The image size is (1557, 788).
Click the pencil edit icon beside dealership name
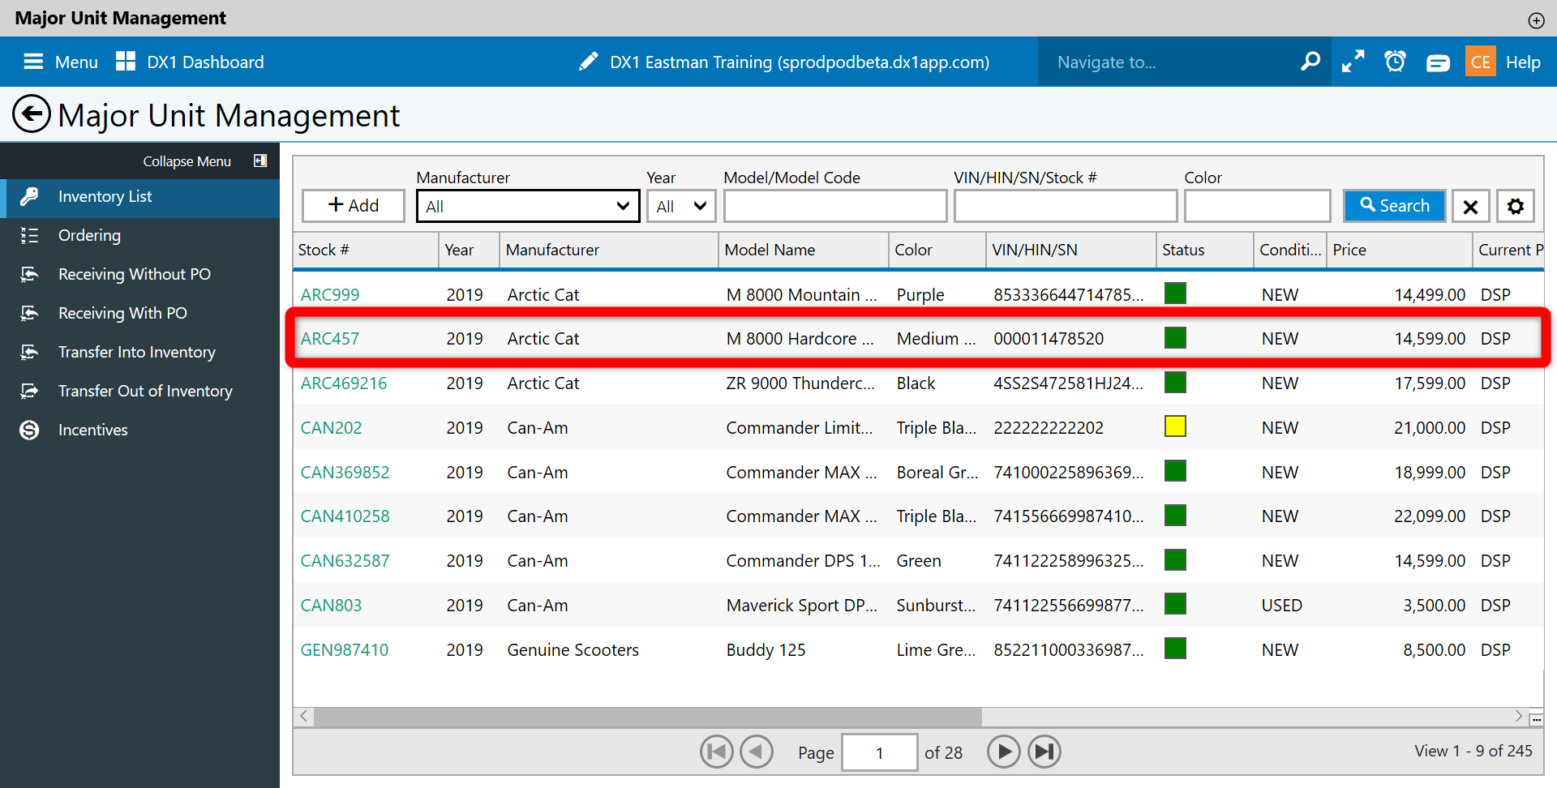click(x=589, y=62)
